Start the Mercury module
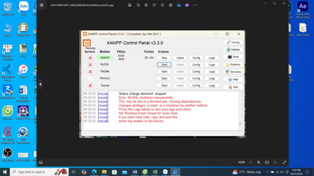 point(164,78)
